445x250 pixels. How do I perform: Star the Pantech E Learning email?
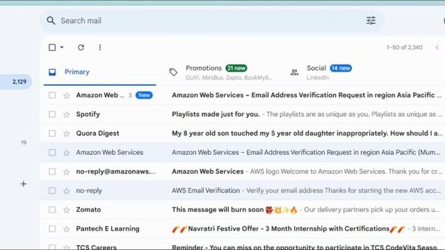pos(67,229)
